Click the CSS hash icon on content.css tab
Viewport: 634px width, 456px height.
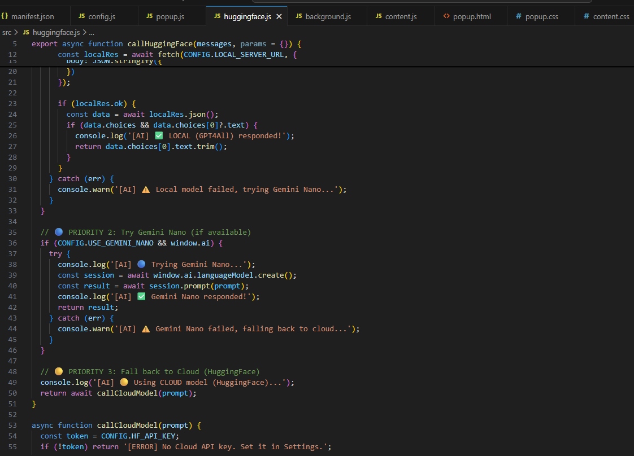pyautogui.click(x=587, y=16)
